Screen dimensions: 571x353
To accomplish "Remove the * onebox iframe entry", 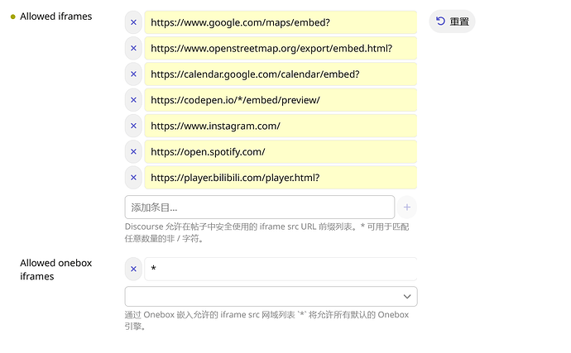I will pos(133,269).
